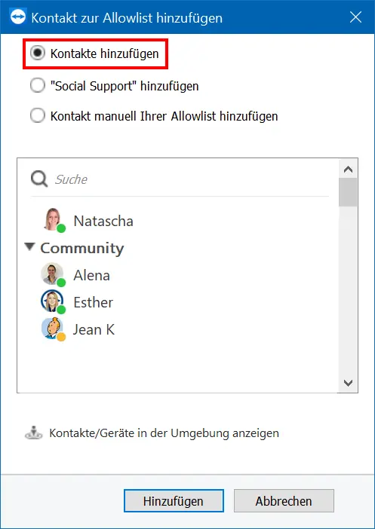Close the Allowlist dialog with X
The width and height of the screenshot is (375, 529).
pos(355,17)
